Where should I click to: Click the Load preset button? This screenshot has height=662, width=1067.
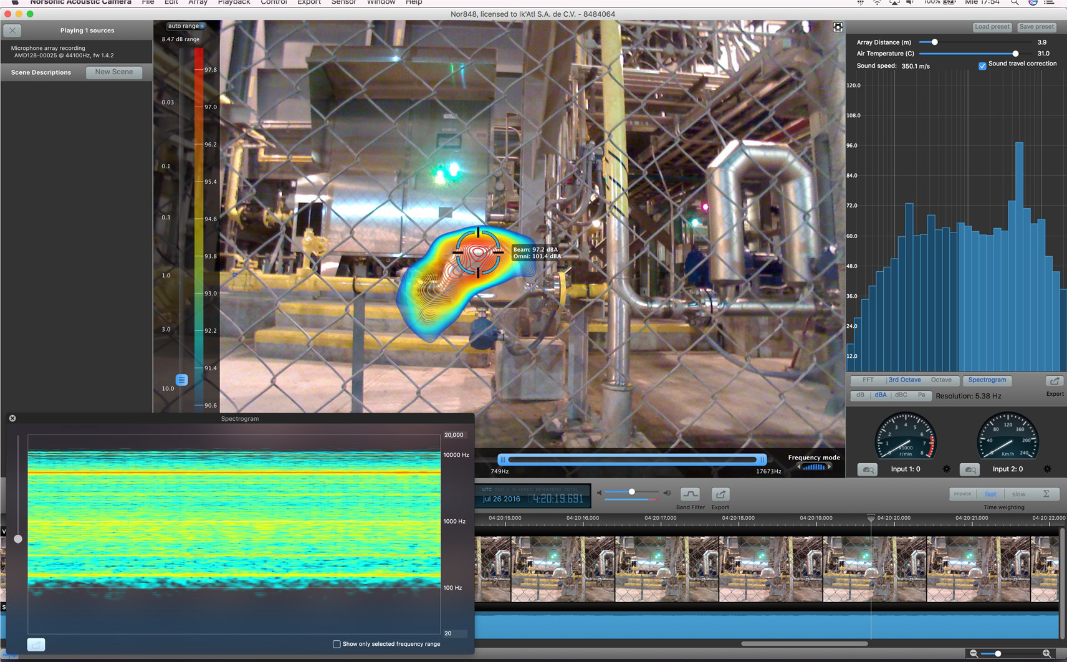point(992,27)
